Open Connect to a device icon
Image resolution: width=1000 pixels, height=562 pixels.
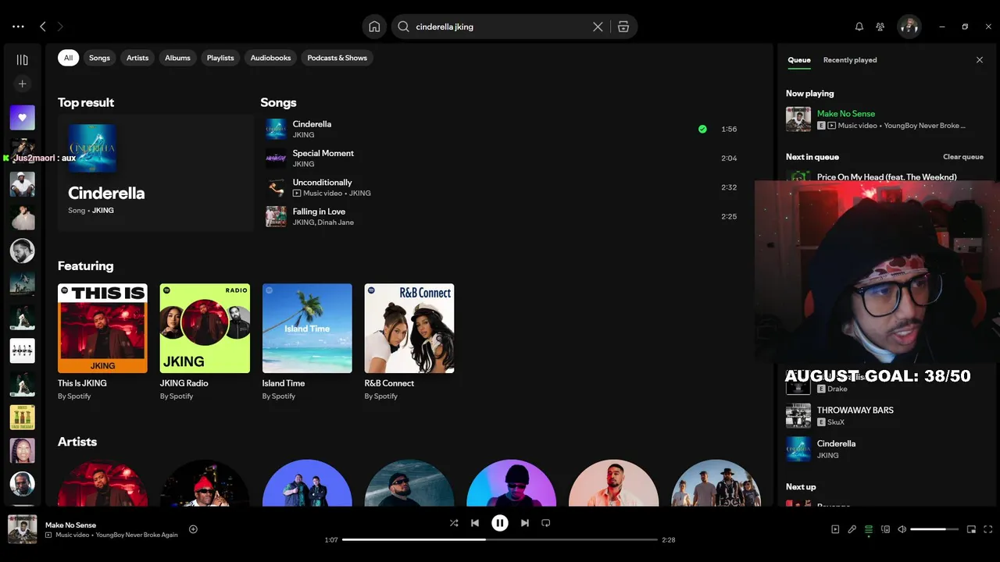coord(885,529)
